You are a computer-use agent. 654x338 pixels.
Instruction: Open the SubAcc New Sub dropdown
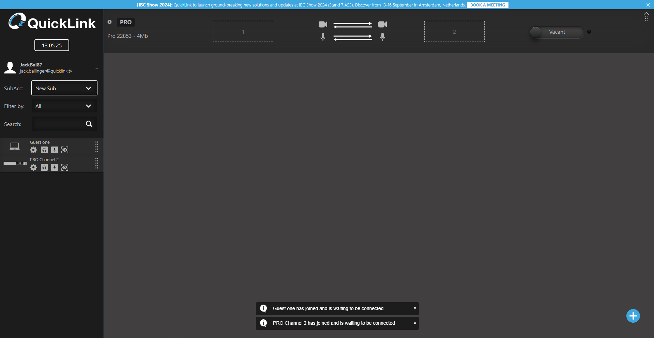64,88
